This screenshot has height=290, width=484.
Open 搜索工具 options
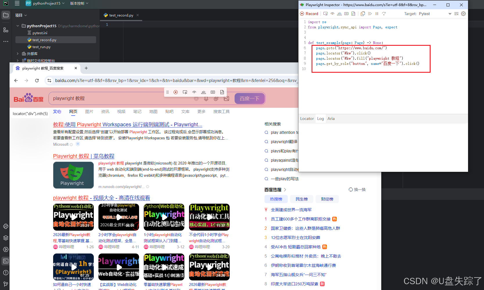pyautogui.click(x=222, y=112)
